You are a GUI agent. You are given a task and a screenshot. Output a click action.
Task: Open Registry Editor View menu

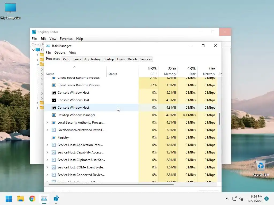53,39
